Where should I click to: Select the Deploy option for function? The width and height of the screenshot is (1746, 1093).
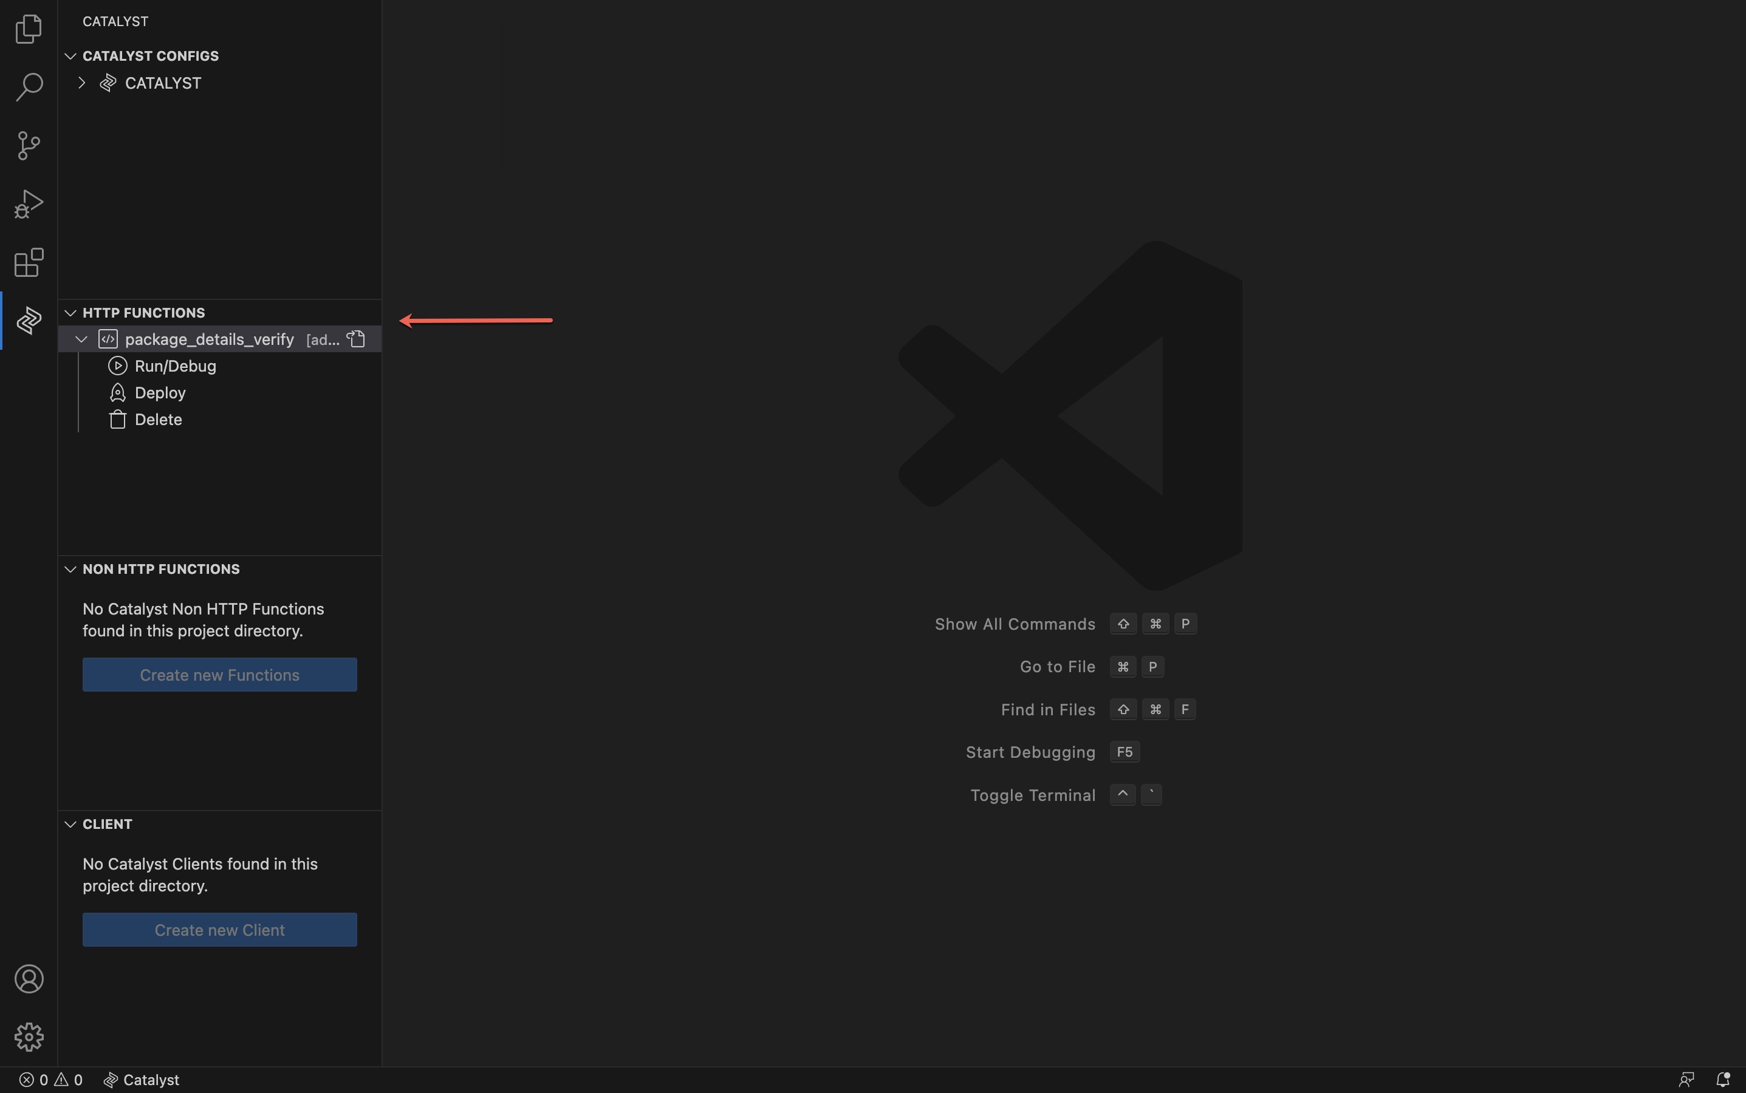[159, 393]
